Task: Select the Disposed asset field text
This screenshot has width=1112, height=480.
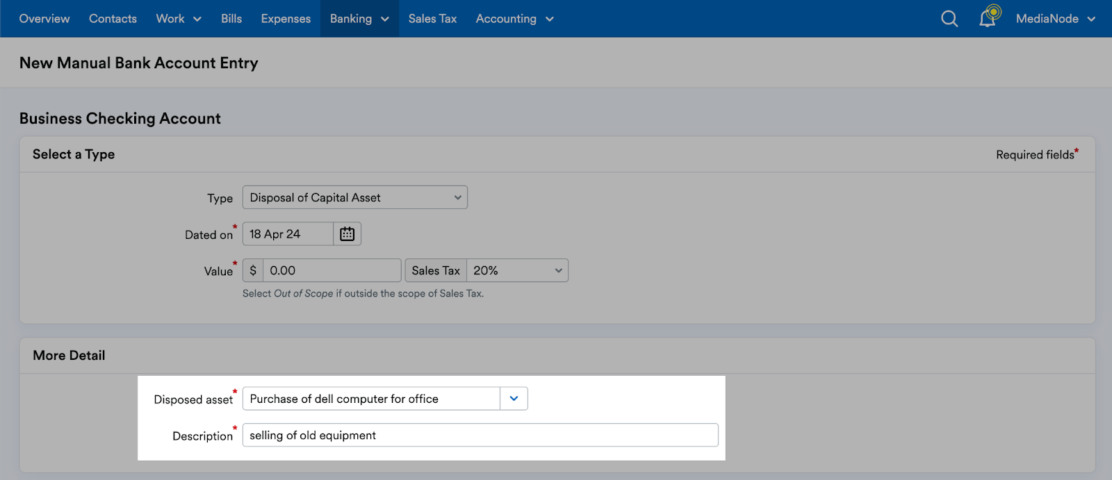Action: 371,399
